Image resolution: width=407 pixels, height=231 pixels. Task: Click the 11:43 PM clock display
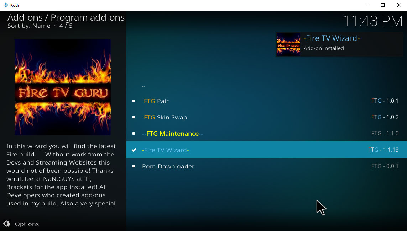coord(374,21)
